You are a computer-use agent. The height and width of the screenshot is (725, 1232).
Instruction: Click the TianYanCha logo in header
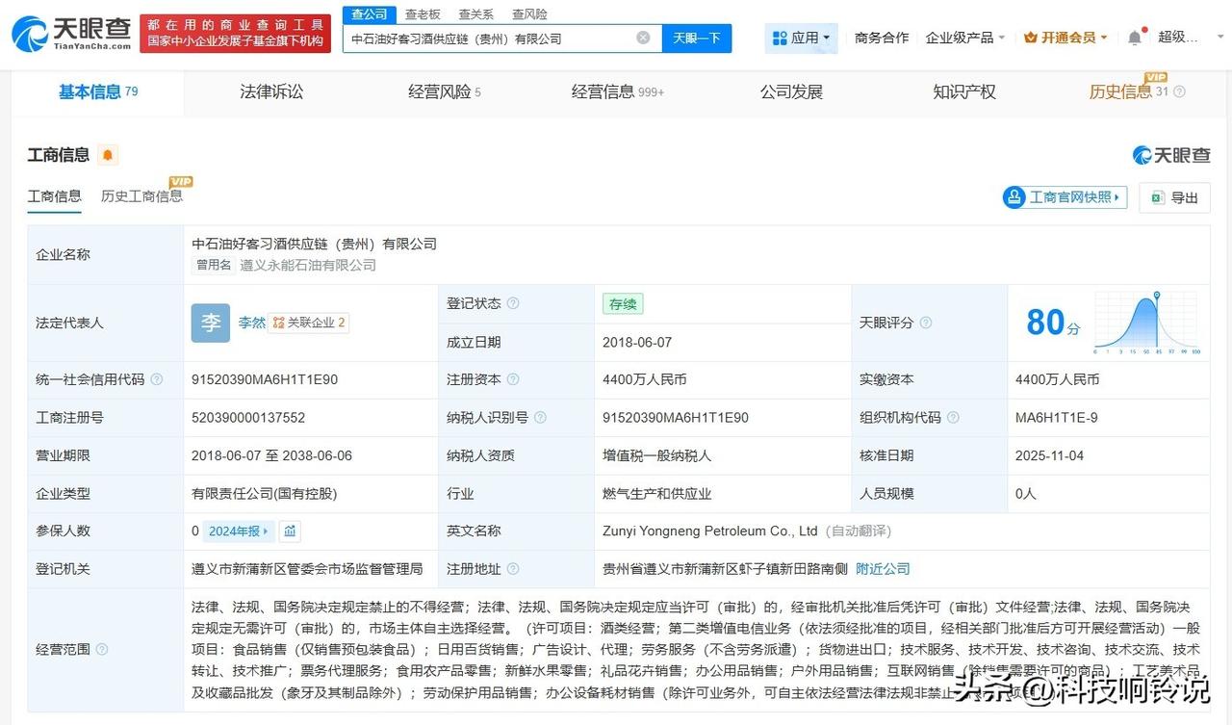coord(71,34)
